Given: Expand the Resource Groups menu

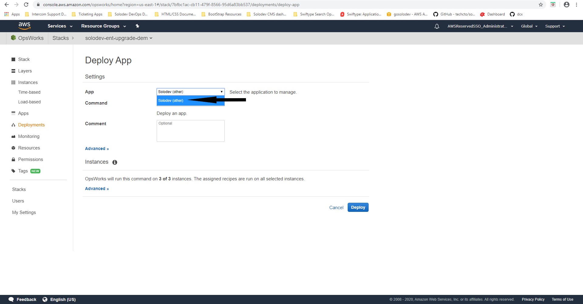Looking at the screenshot, I should pos(104,26).
